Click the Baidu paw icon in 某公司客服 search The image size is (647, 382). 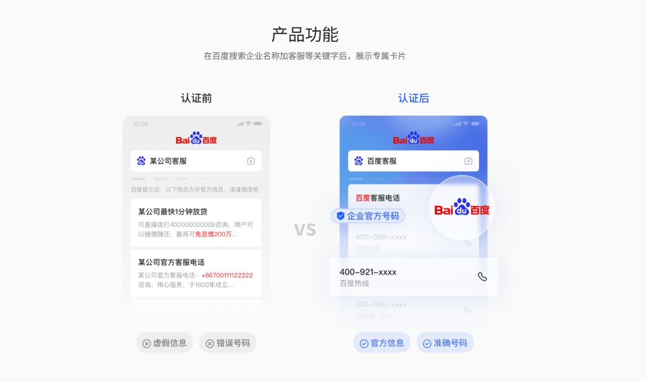[x=141, y=161]
